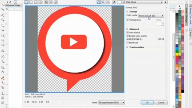Click the preset options arrow button
This screenshot has width=192, height=108.
[166, 2]
